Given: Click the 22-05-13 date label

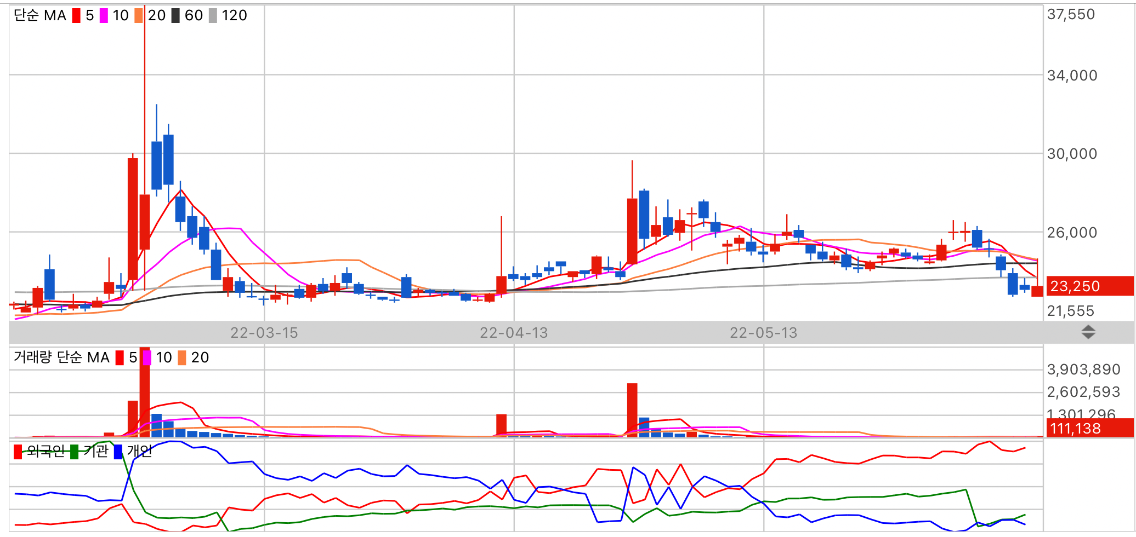Looking at the screenshot, I should 764,333.
